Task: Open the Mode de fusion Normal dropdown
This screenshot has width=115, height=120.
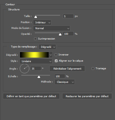Action: [52, 28]
